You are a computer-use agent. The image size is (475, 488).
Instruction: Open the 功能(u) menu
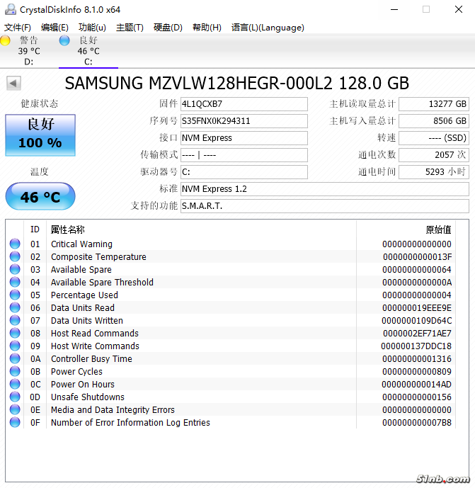click(92, 28)
